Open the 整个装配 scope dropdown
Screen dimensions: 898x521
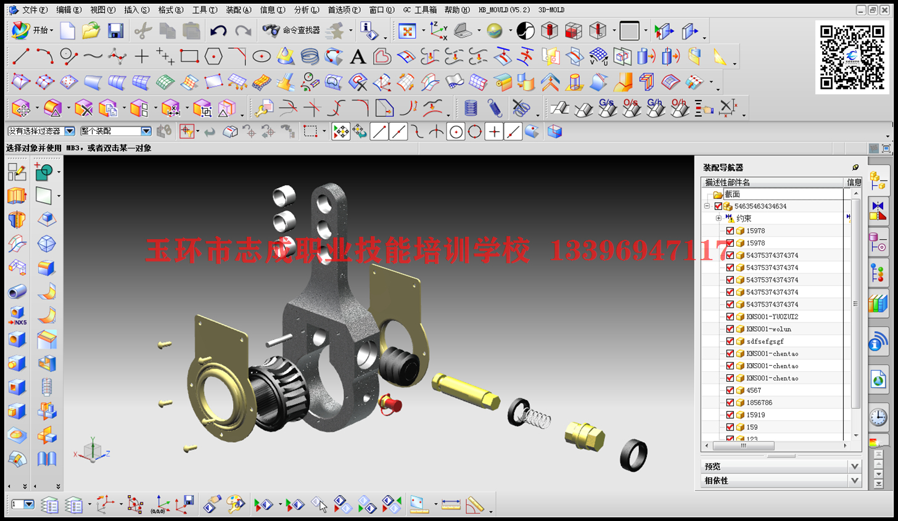146,131
